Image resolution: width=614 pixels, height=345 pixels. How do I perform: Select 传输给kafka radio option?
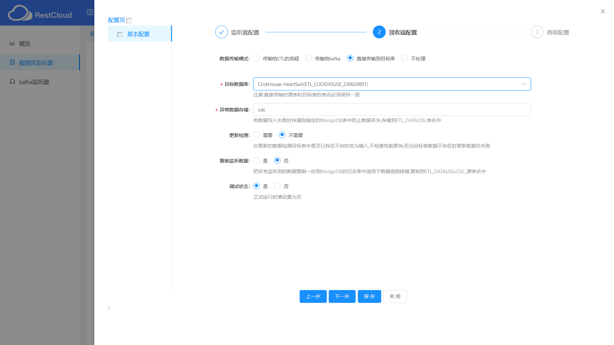click(x=309, y=58)
